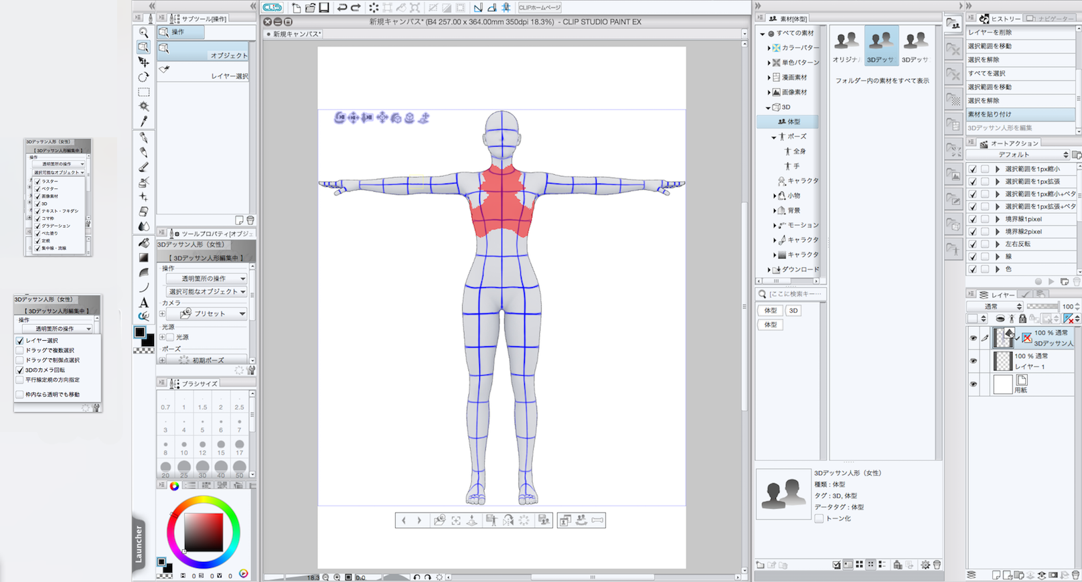
Task: Pick the Eraser tool
Action: [143, 212]
